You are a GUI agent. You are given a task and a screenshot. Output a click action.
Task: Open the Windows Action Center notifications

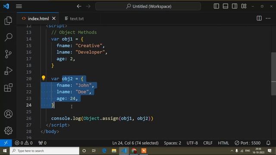click(270, 151)
